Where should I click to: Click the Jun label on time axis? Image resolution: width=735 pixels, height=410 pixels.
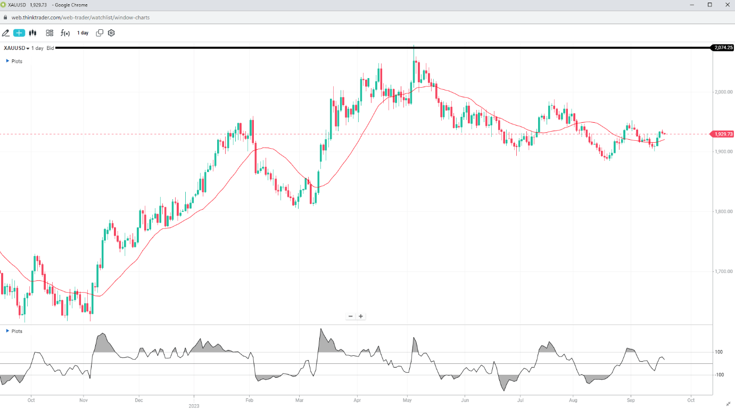pos(465,400)
